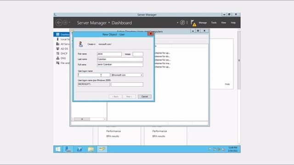Click the First name input field
Viewport: 294px width, 165px height.
109,54
